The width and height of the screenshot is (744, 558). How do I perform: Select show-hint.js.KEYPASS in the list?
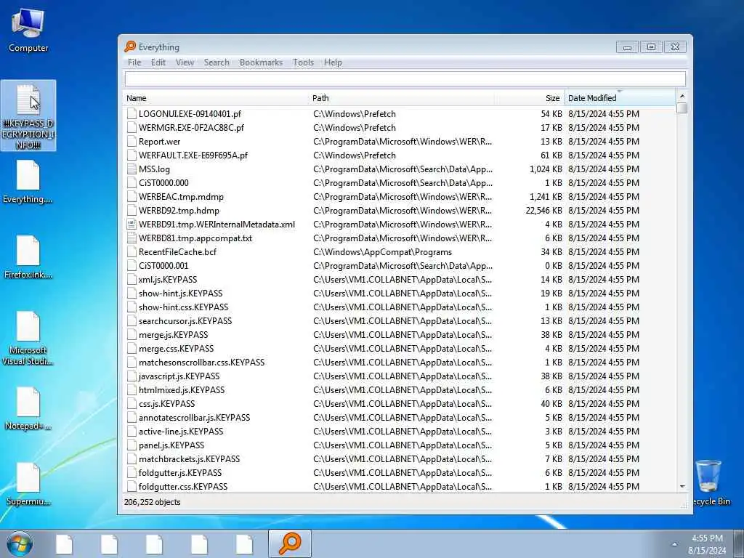point(180,294)
